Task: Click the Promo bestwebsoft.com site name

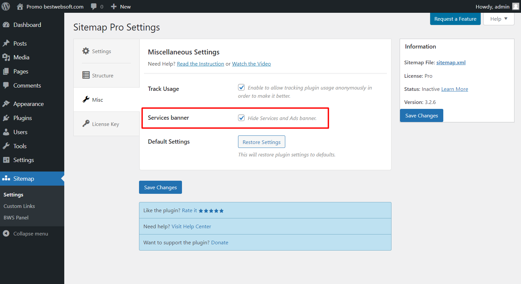Action: coord(55,7)
